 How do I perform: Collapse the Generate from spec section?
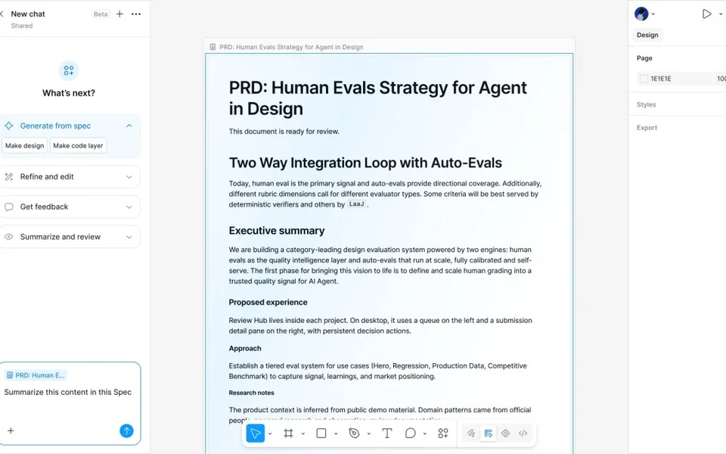tap(129, 126)
